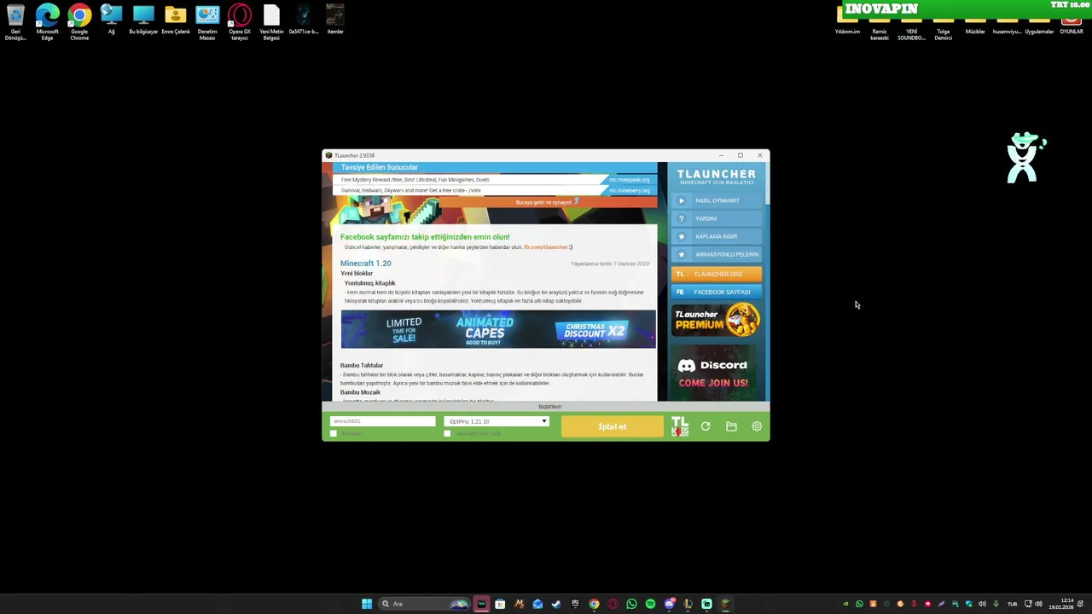
Task: Click the TLauncher sidebar vertical scrollbar
Action: point(767,183)
